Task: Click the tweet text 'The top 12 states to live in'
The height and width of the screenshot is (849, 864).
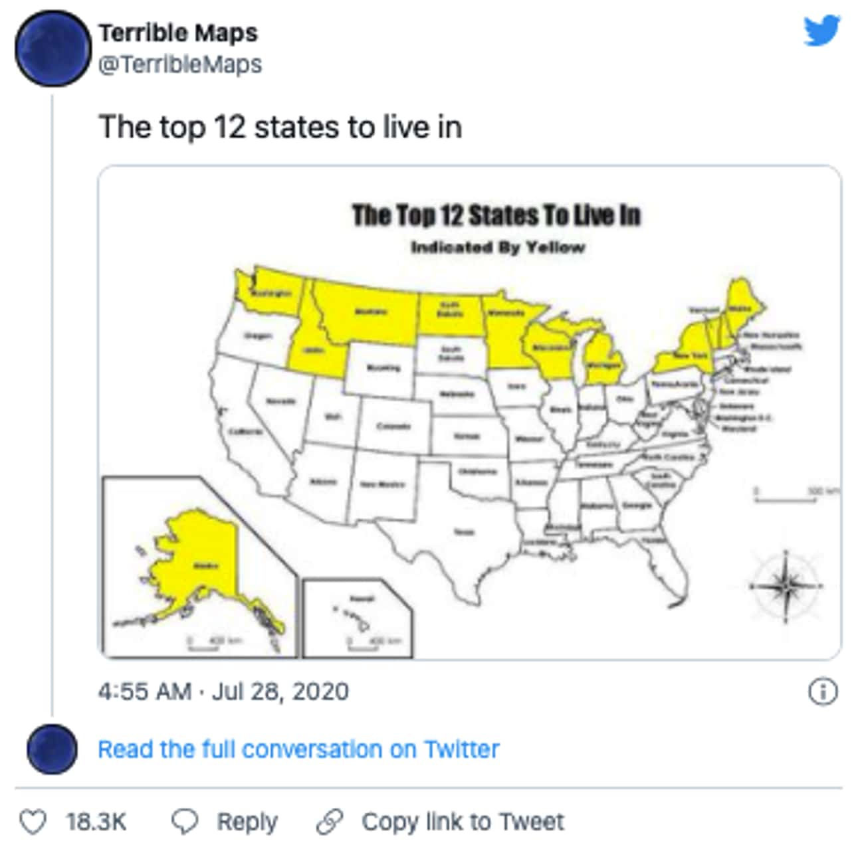Action: 280,127
